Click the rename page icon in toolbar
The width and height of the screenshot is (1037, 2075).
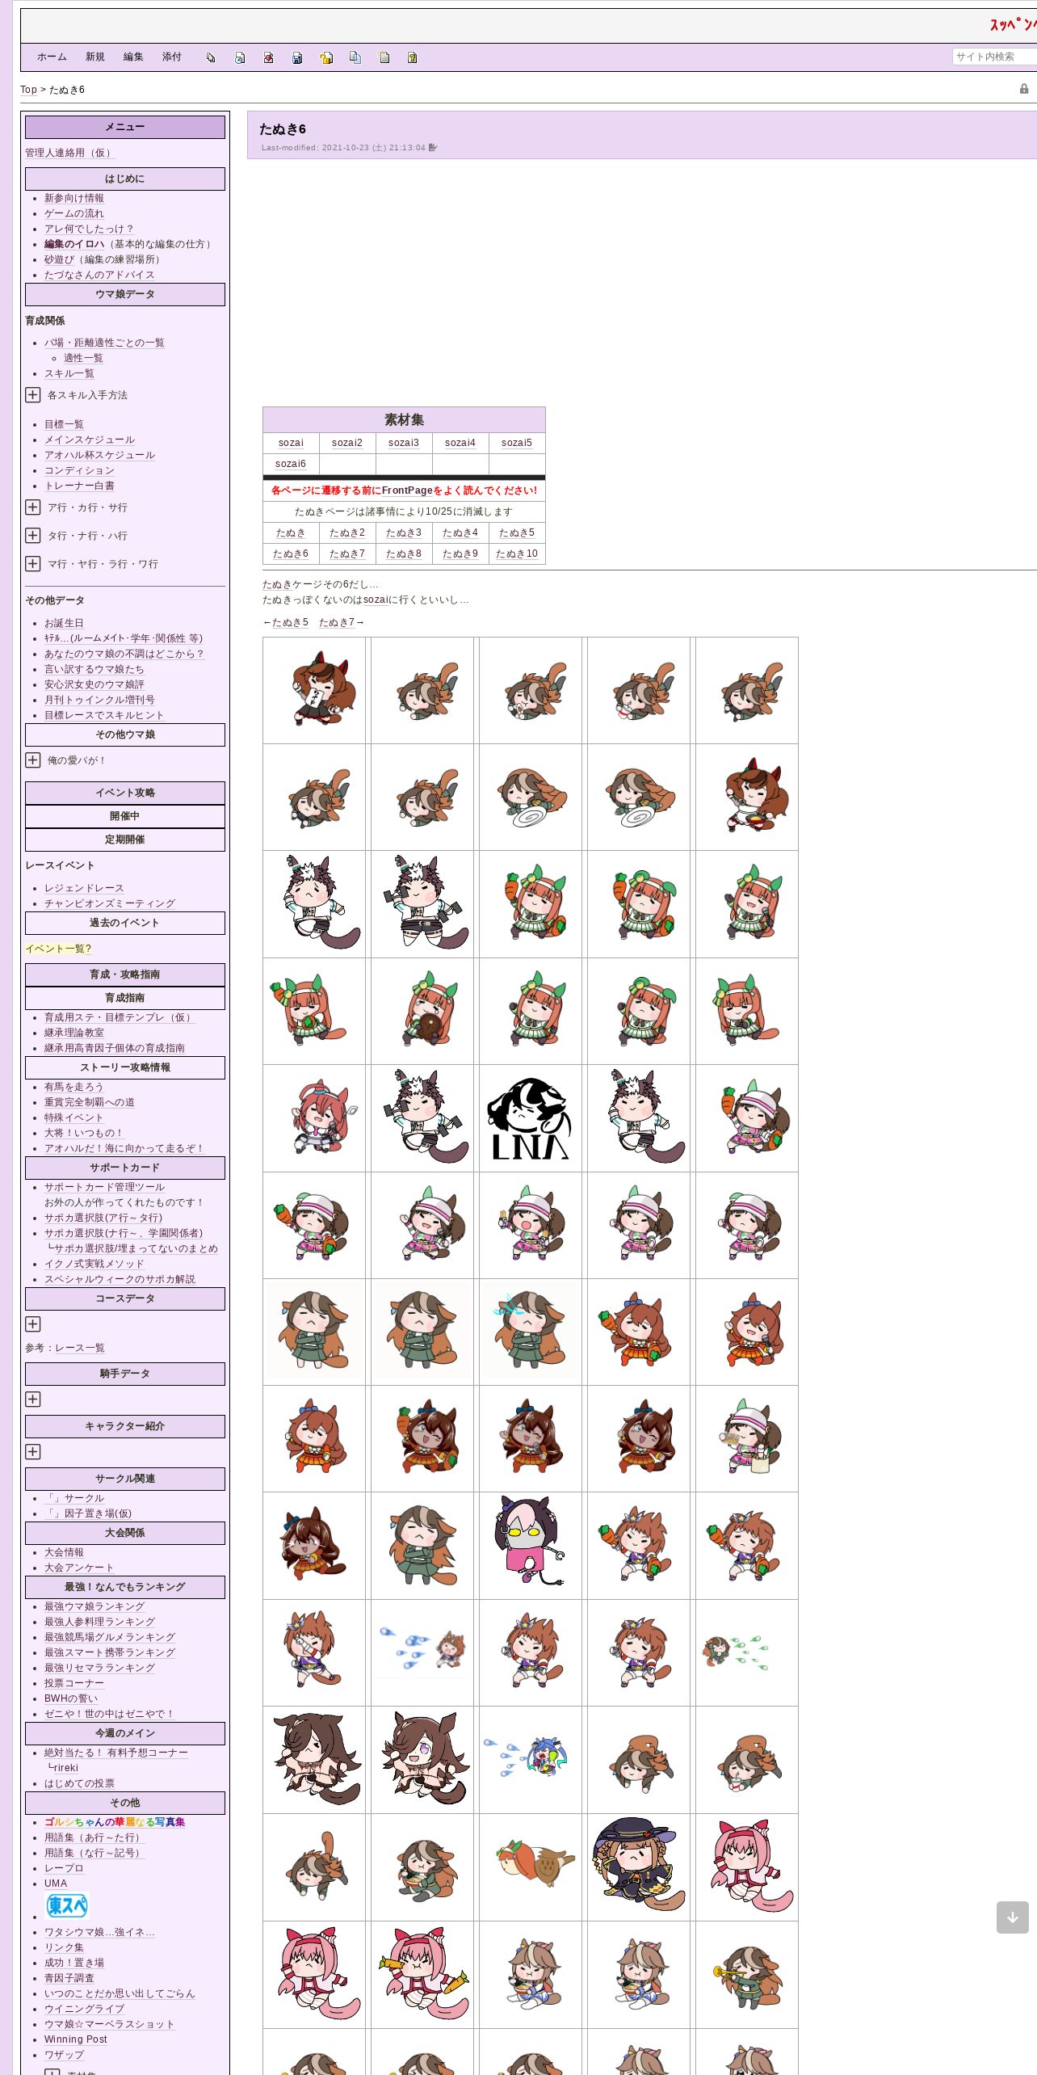click(x=240, y=57)
